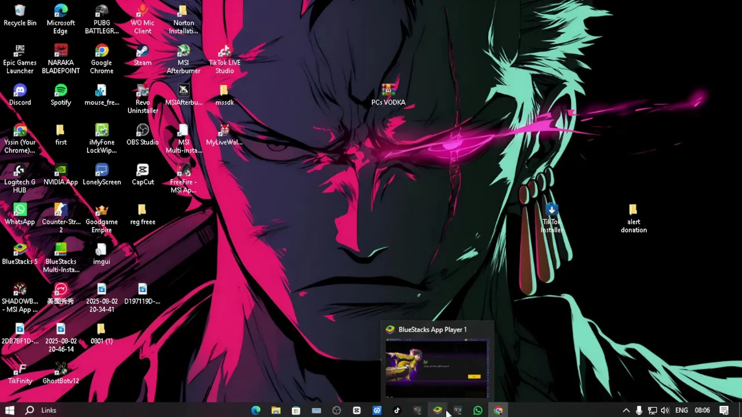Open the network tray icon
Screen dimensions: 742x417
tap(652, 410)
